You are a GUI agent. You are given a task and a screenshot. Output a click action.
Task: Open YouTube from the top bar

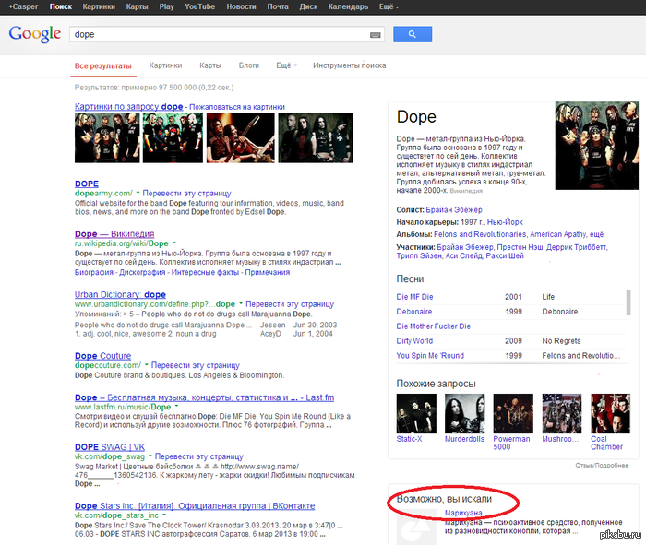200,7
